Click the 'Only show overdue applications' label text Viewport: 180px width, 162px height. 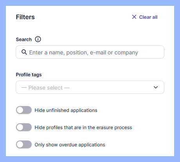(x=70, y=145)
